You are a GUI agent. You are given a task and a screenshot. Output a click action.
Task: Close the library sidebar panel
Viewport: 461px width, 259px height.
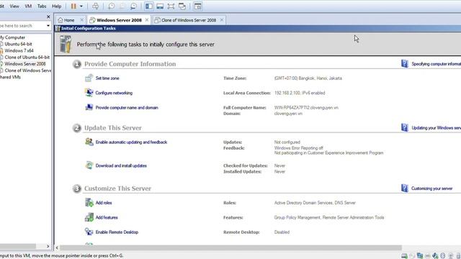[48, 17]
